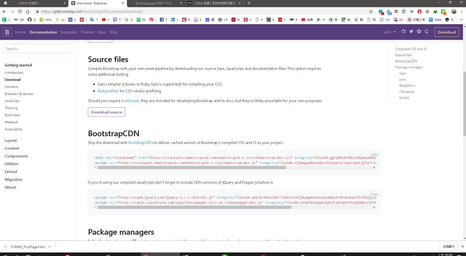This screenshot has width=466, height=256.
Task: Expand the Content docs section
Action: 12,148
